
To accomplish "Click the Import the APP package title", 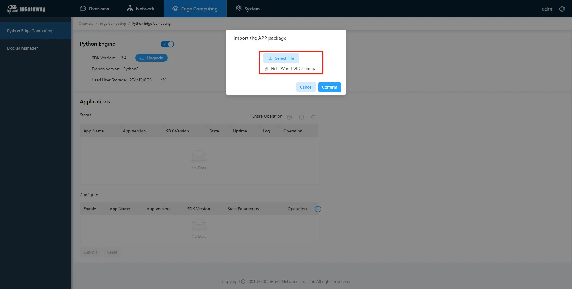I will (260, 38).
